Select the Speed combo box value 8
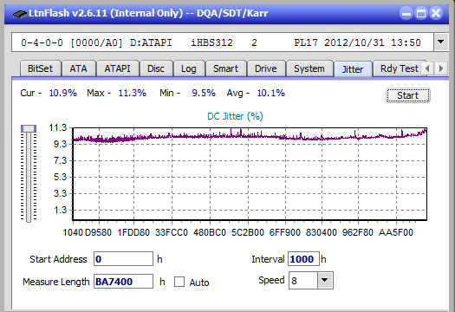Image resolution: width=455 pixels, height=312 pixels. [303, 280]
